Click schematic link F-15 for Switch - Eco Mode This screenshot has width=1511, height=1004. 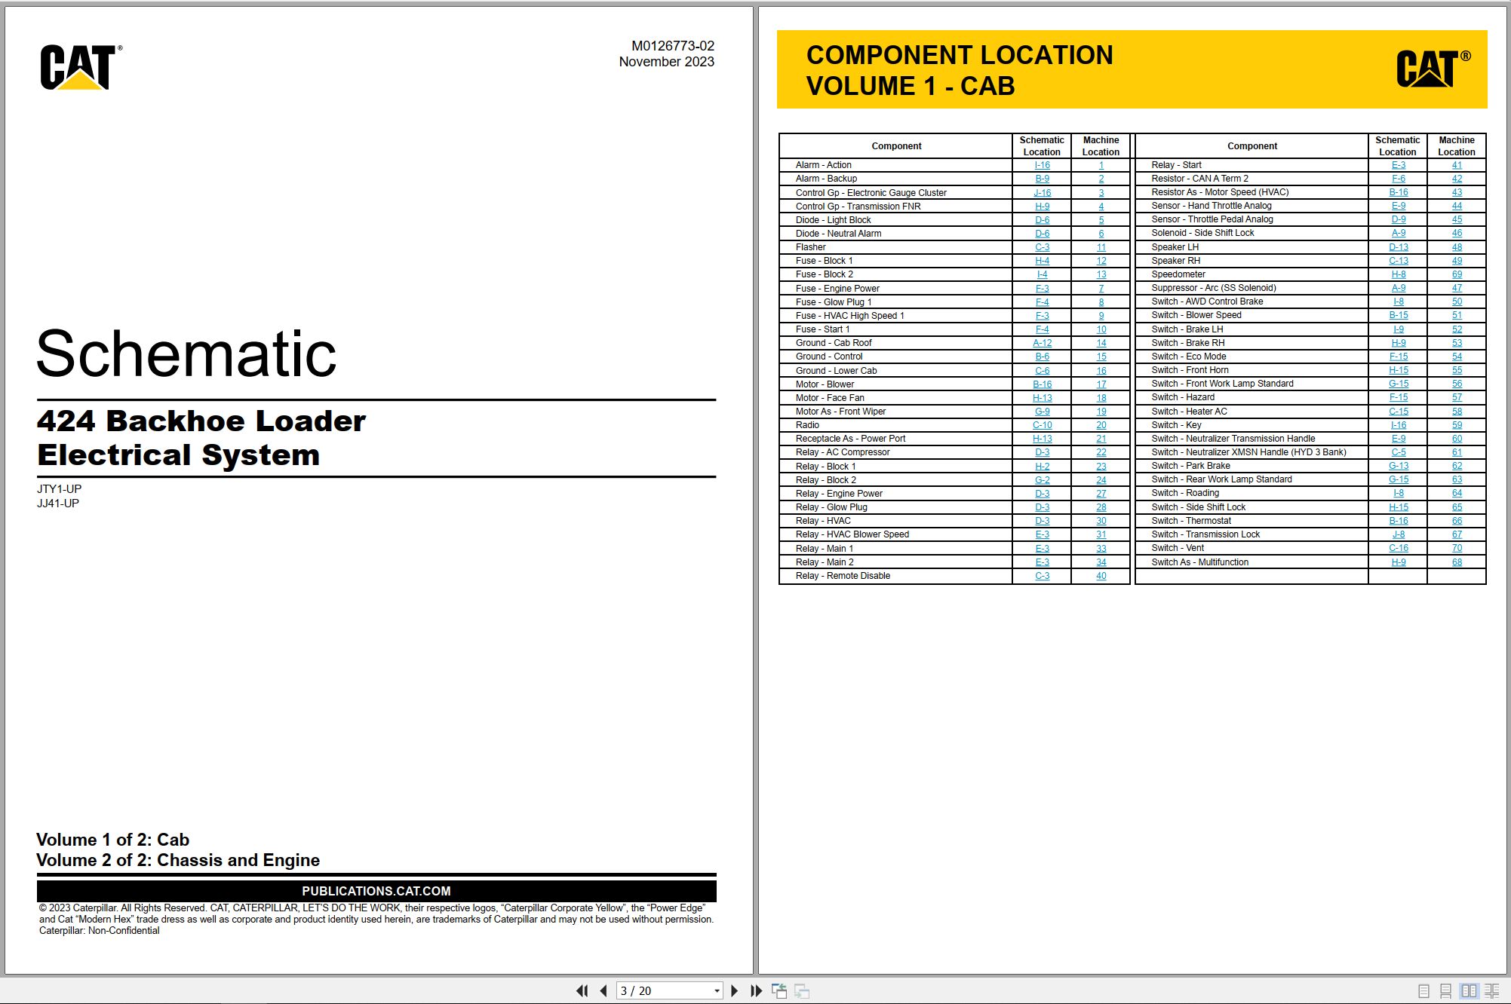(1398, 357)
